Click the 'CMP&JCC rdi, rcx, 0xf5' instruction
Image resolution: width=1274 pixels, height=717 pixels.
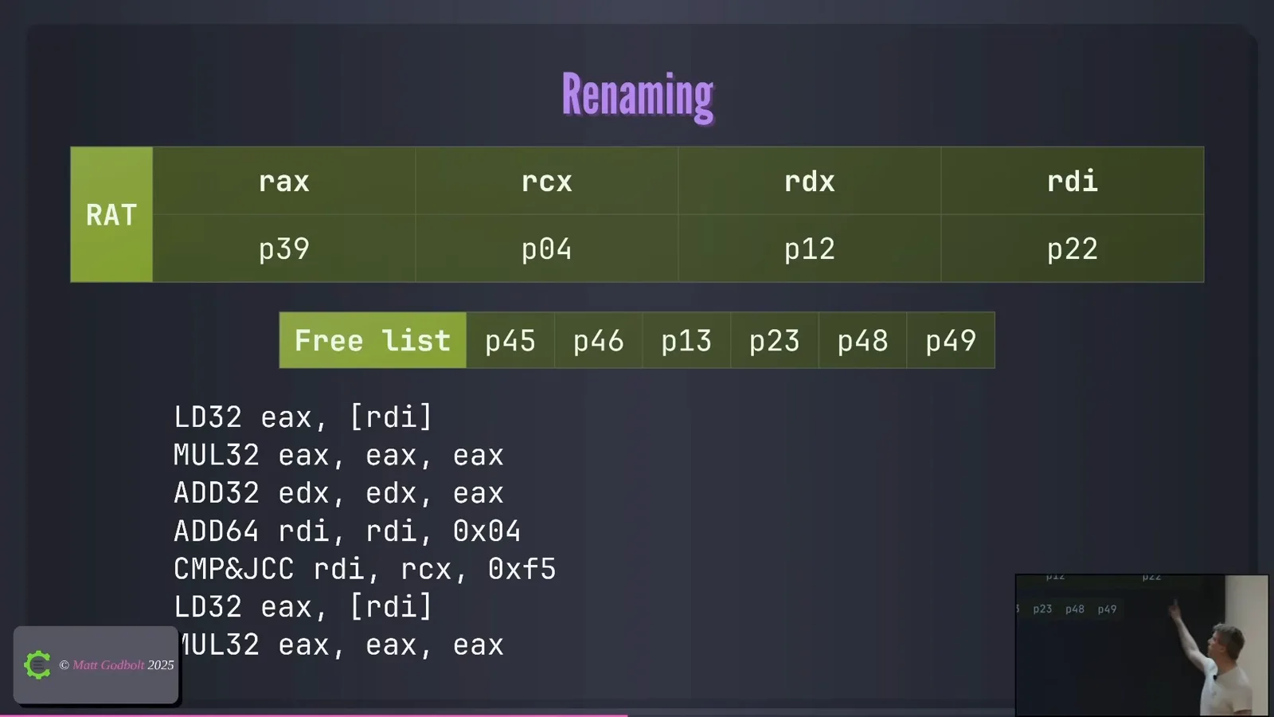(365, 569)
